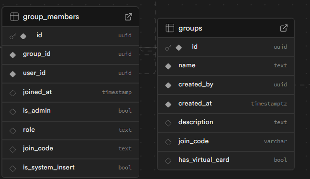Click hollow diamond beside groups join_code
310x179 pixels.
(168, 142)
